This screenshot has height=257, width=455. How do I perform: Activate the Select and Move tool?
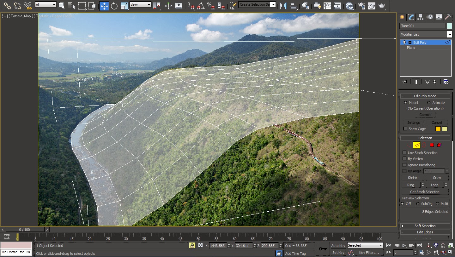[104, 6]
